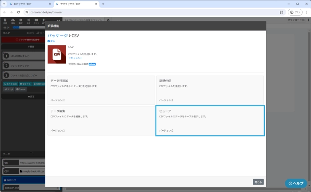This screenshot has height=192, width=311.
Task: Click the パッケージ breadcrumb link
Action: [57, 35]
